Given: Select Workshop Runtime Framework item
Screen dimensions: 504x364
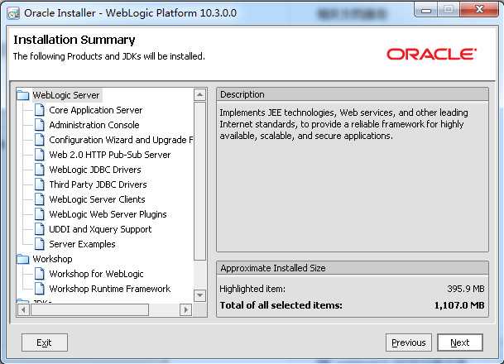Looking at the screenshot, I should [110, 289].
